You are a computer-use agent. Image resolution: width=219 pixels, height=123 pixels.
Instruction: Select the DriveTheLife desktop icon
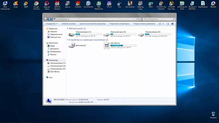pos(88,4)
